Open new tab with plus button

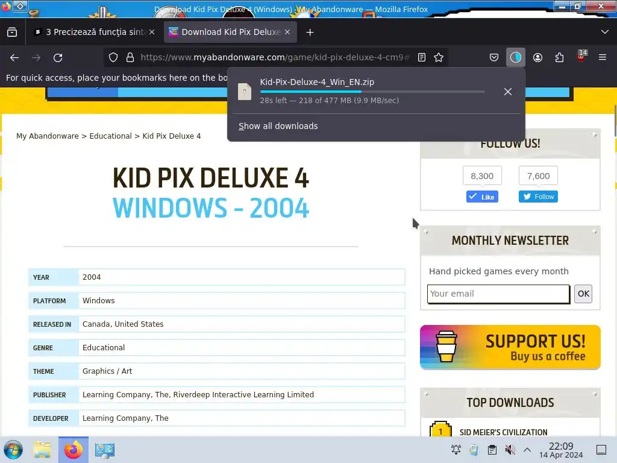(x=310, y=33)
